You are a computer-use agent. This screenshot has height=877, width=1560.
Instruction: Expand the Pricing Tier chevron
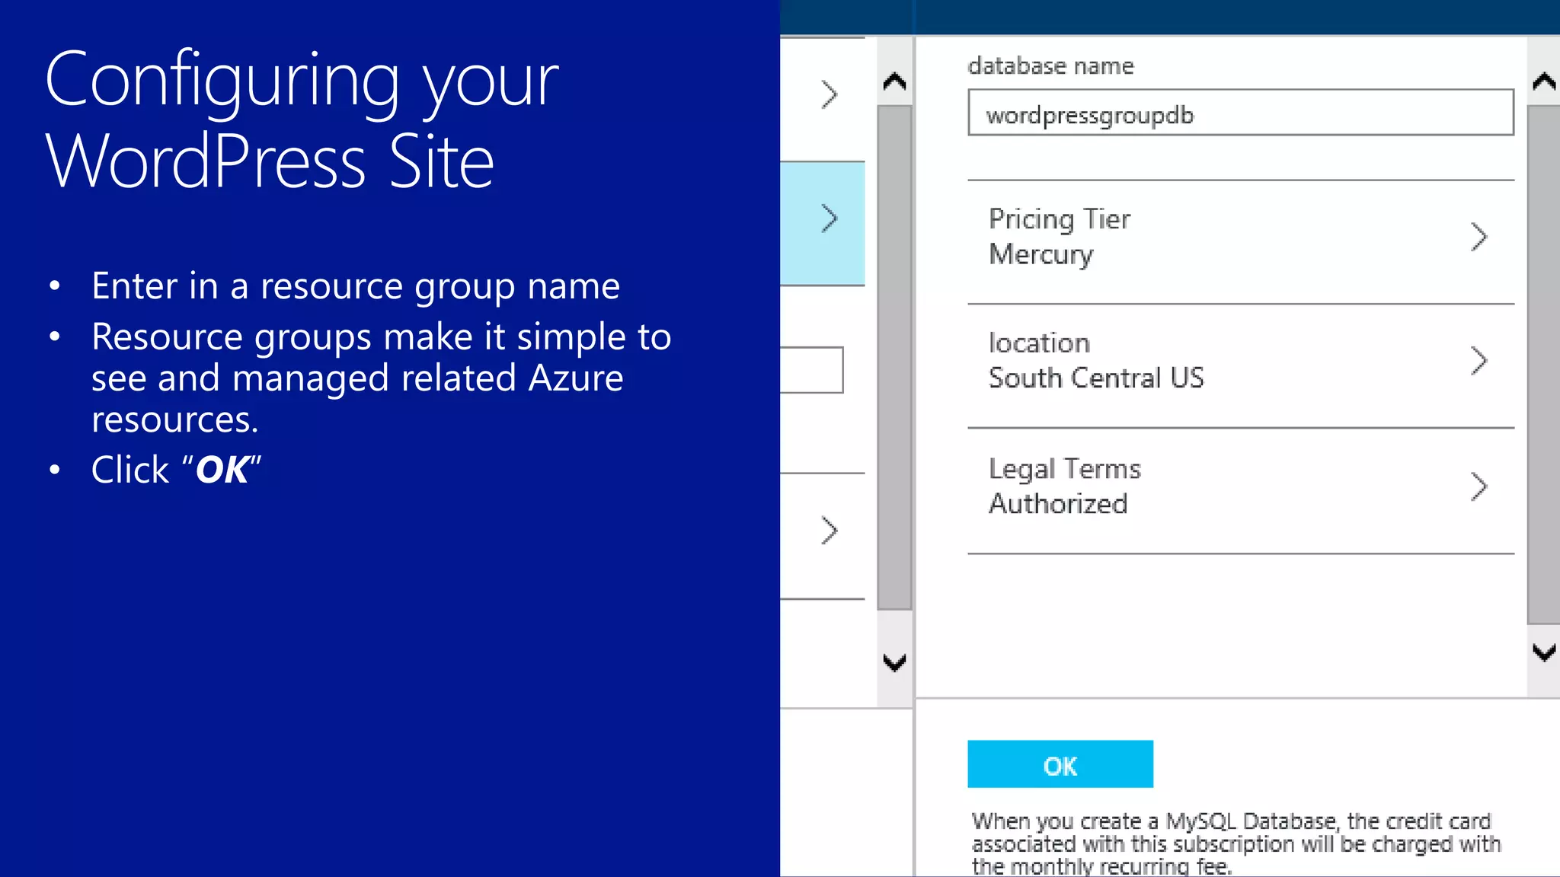(1478, 237)
